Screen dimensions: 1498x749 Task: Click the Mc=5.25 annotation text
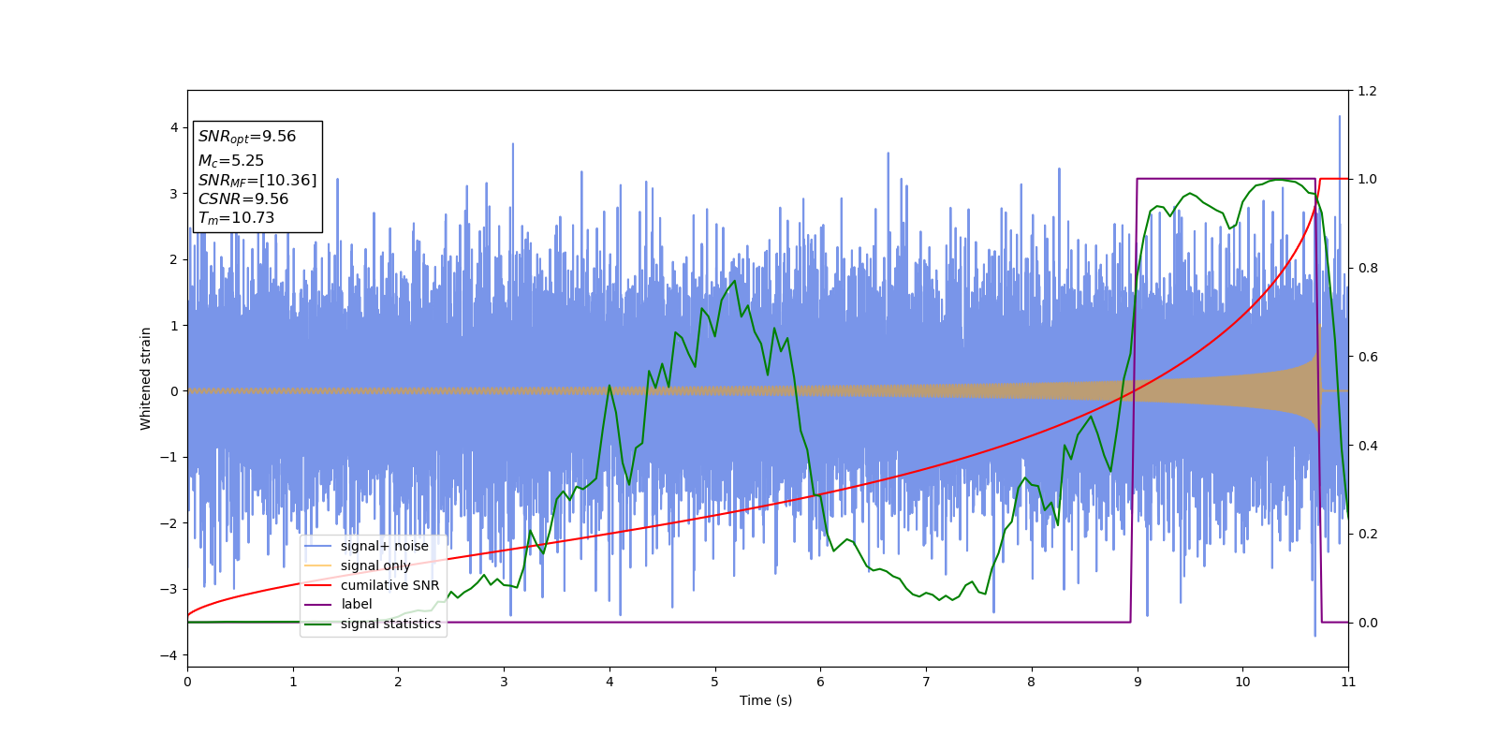coord(231,161)
